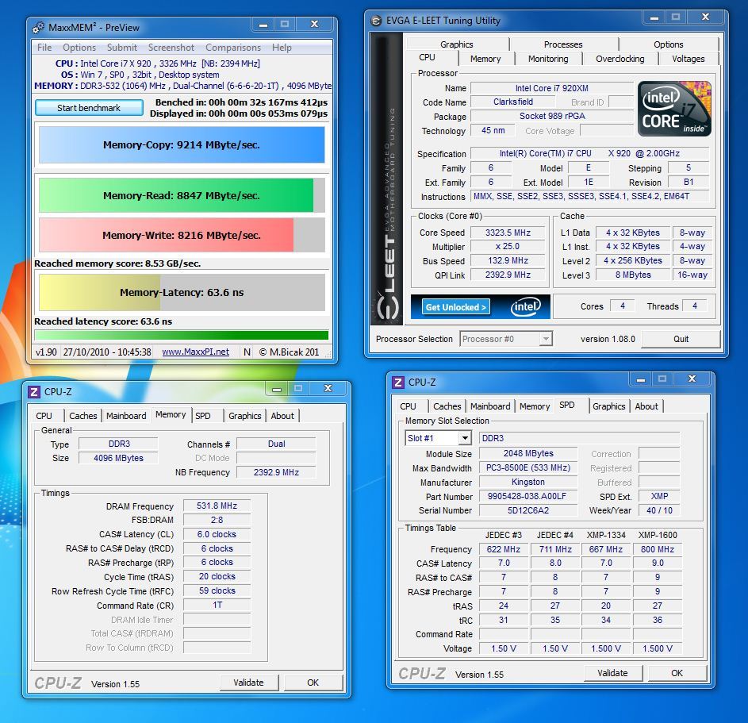This screenshot has width=748, height=723.
Task: Open the Slot #1 dropdown in CPU-Z
Action: point(465,437)
